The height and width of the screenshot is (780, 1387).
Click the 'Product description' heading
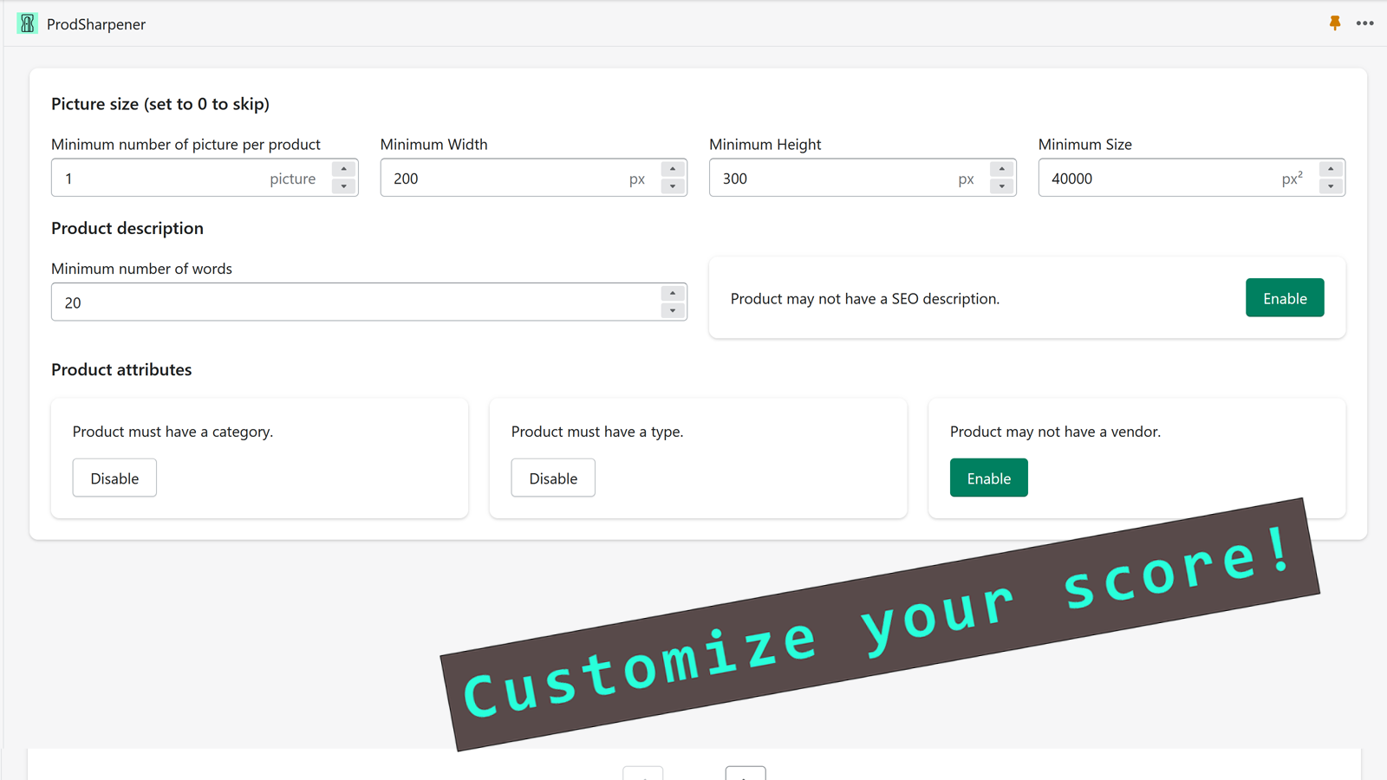pyautogui.click(x=127, y=228)
